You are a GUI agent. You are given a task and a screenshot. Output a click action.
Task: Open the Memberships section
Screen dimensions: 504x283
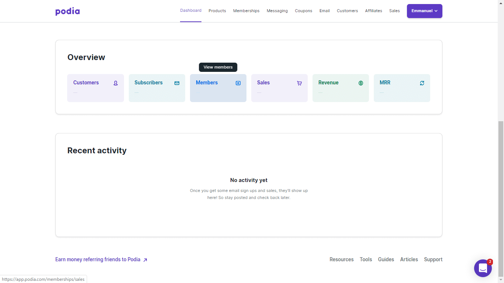tap(246, 11)
